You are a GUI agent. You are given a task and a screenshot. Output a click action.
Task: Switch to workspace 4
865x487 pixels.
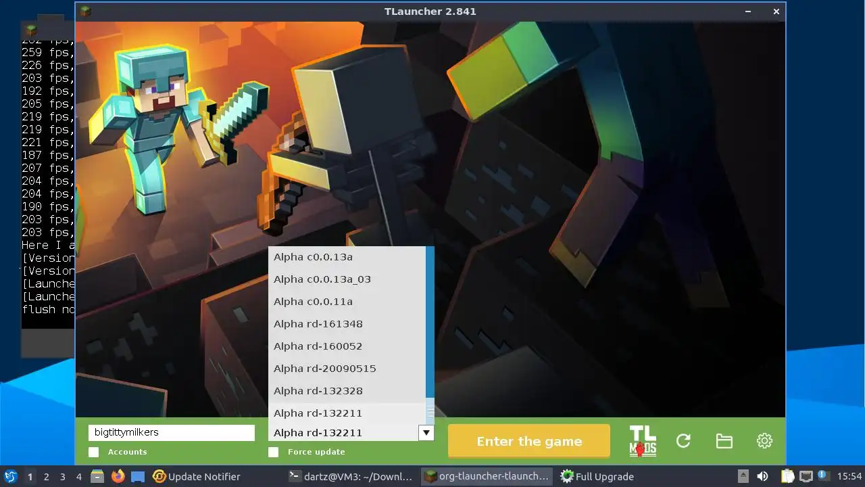[78, 476]
